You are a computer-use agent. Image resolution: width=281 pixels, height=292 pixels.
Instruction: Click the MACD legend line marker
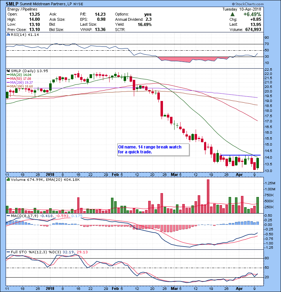click(x=8, y=216)
